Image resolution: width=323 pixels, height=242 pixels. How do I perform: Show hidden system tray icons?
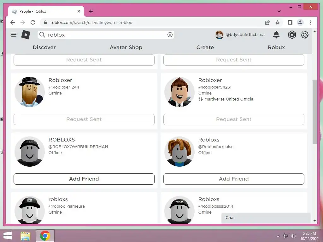278,236
